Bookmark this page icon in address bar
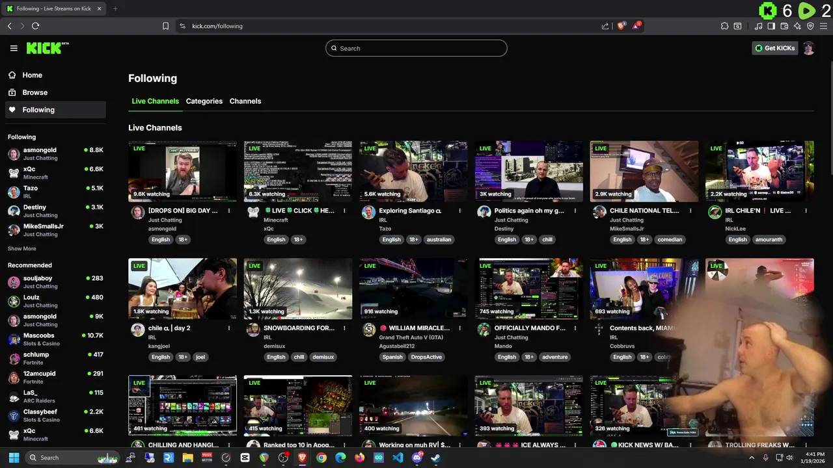The width and height of the screenshot is (833, 468). [165, 26]
